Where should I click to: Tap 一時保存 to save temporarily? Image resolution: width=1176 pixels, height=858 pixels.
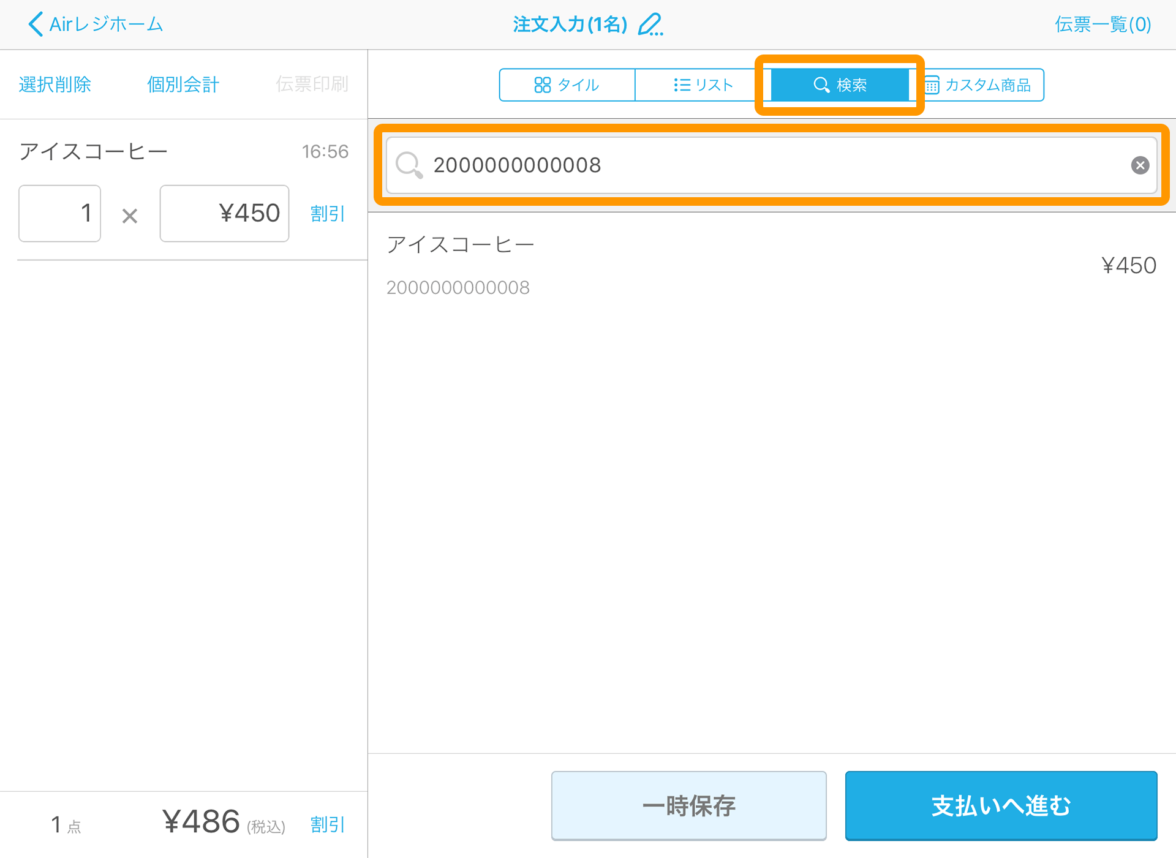688,805
